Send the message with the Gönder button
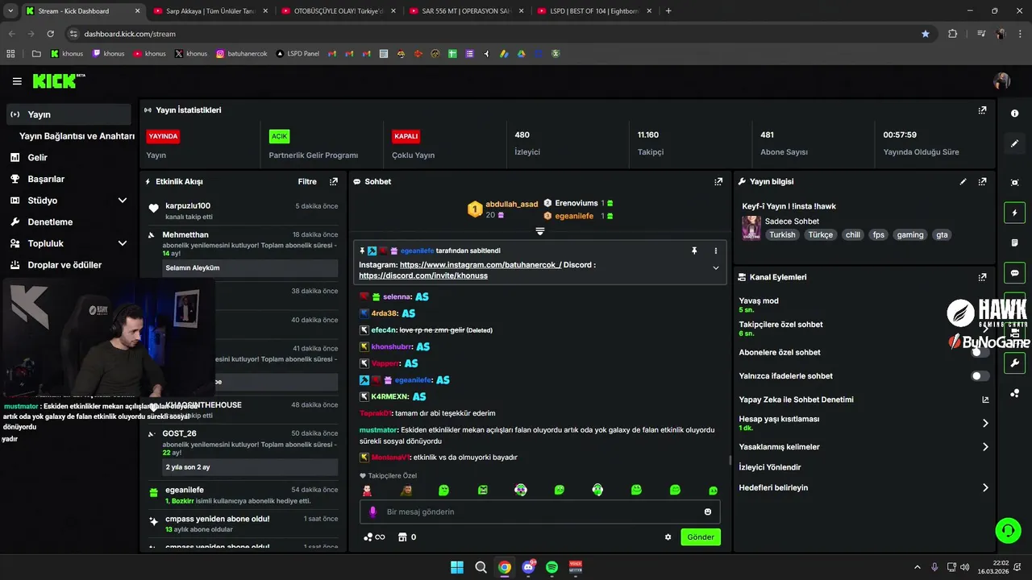Screen dimensions: 1032x580 point(701,537)
